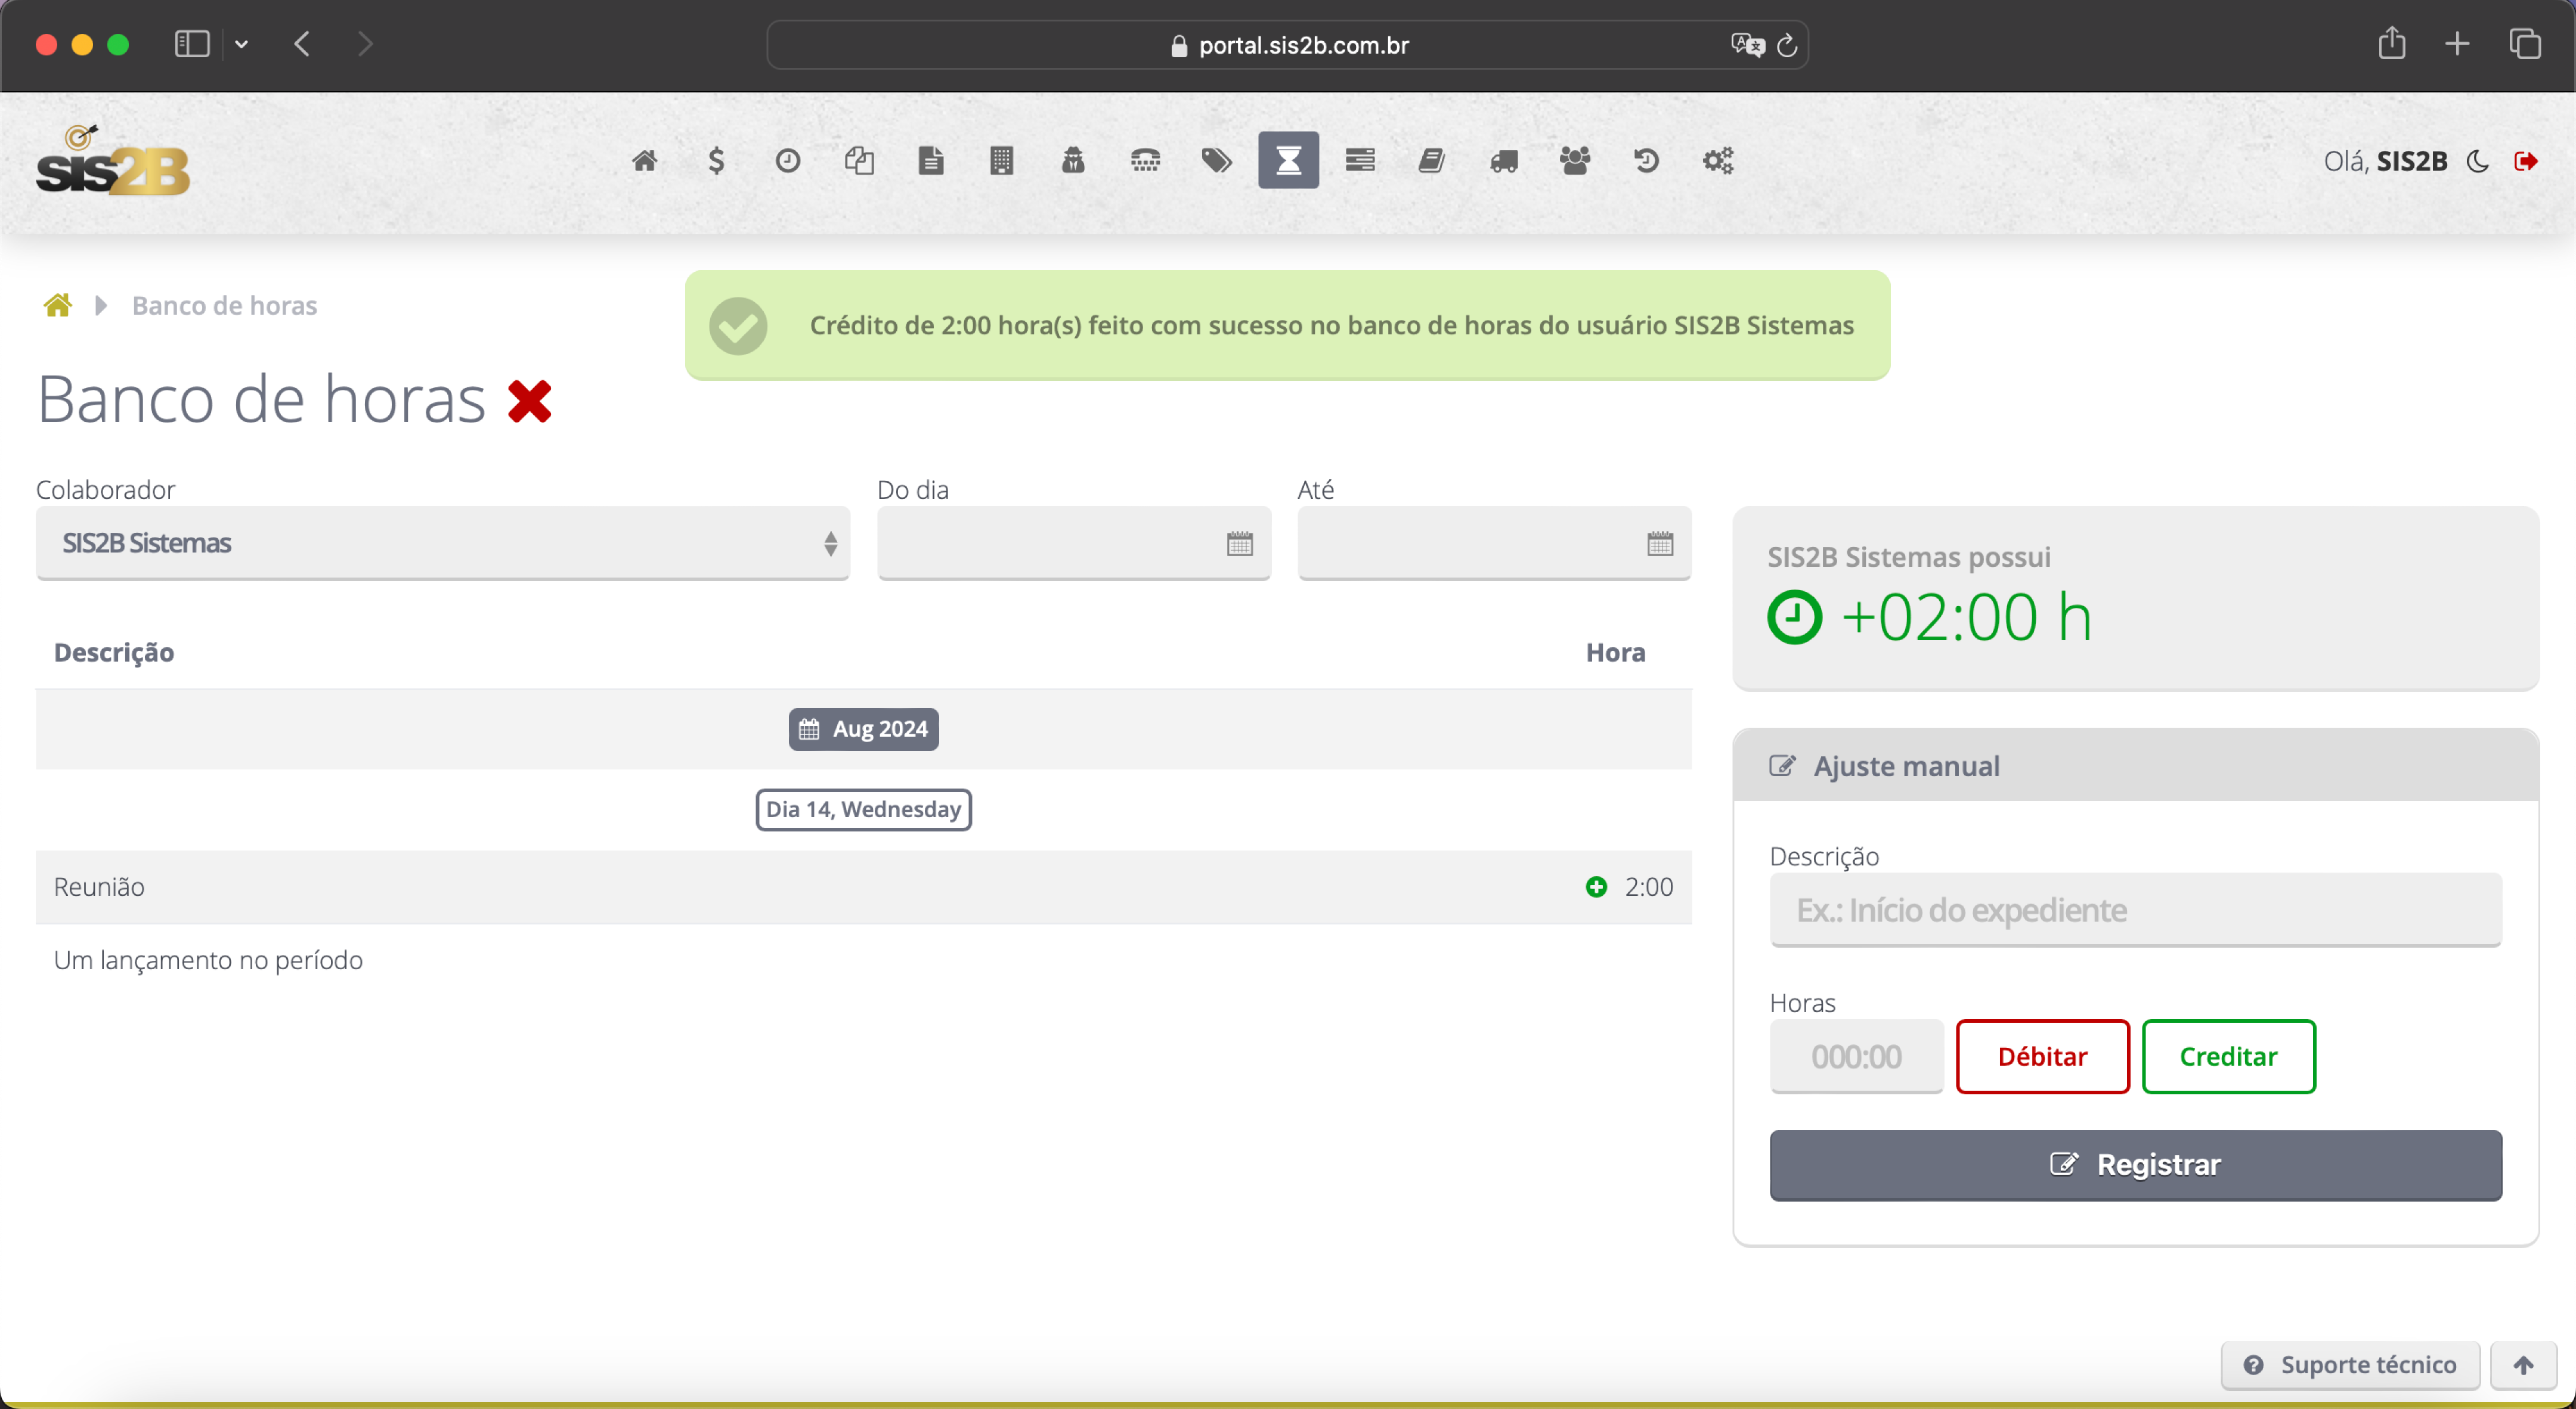Toggle dark mode with moon icon
This screenshot has width=2576, height=1409.
click(2478, 161)
